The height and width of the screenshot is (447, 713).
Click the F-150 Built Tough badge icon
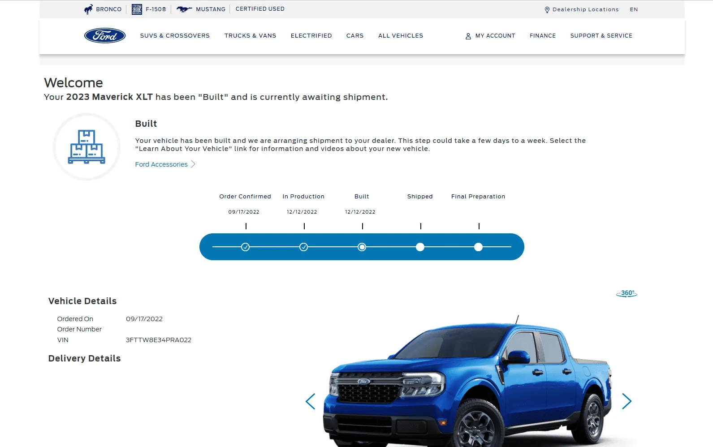(x=137, y=9)
